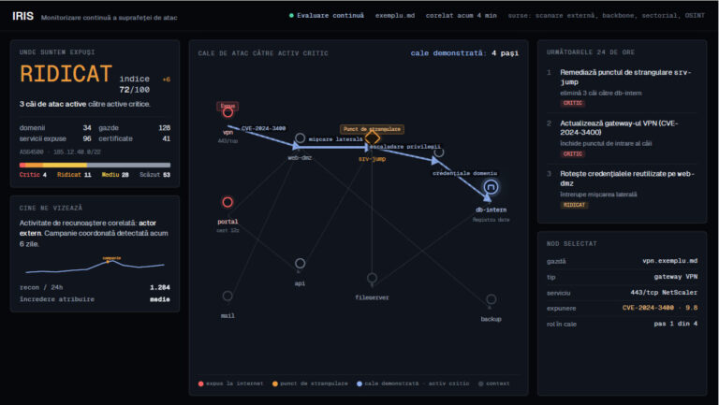Select the api node circle

coord(300,263)
